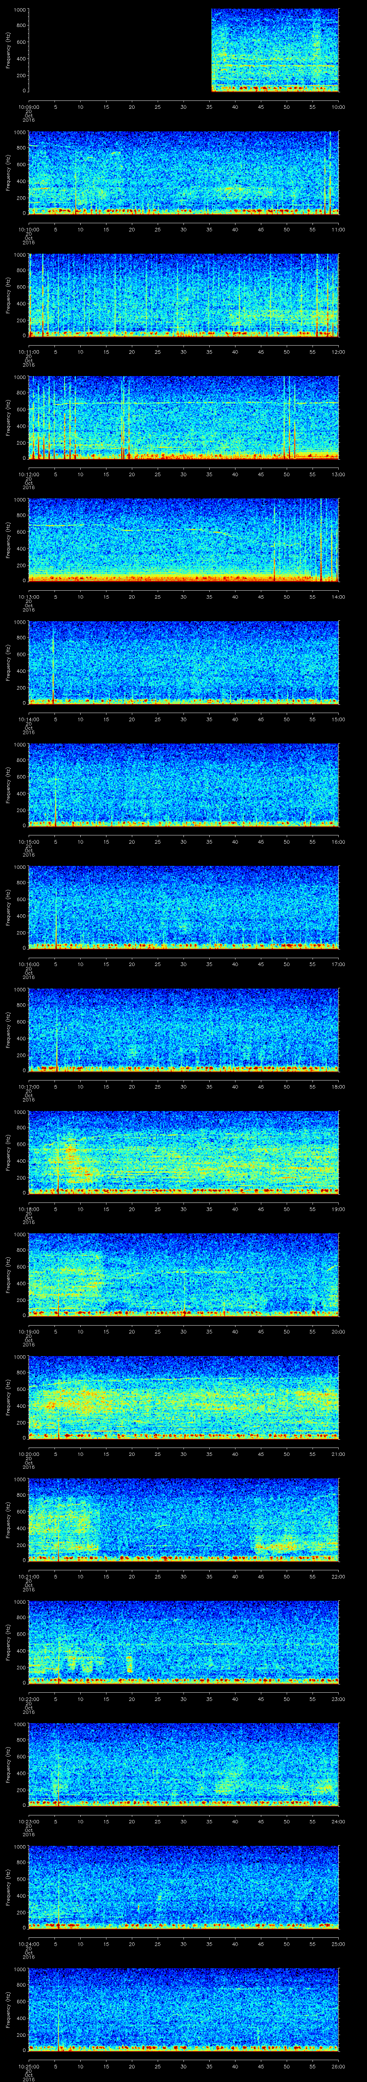Click Frequency (Hz) label of 10:12:00 spectrogram
This screenshot has width=367, height=2082.
8,417
